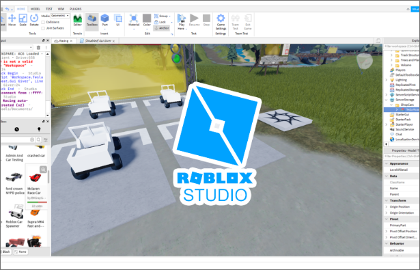This screenshot has width=420, height=270.
Task: Click the view selector cube in viewport
Action: (365, 62)
